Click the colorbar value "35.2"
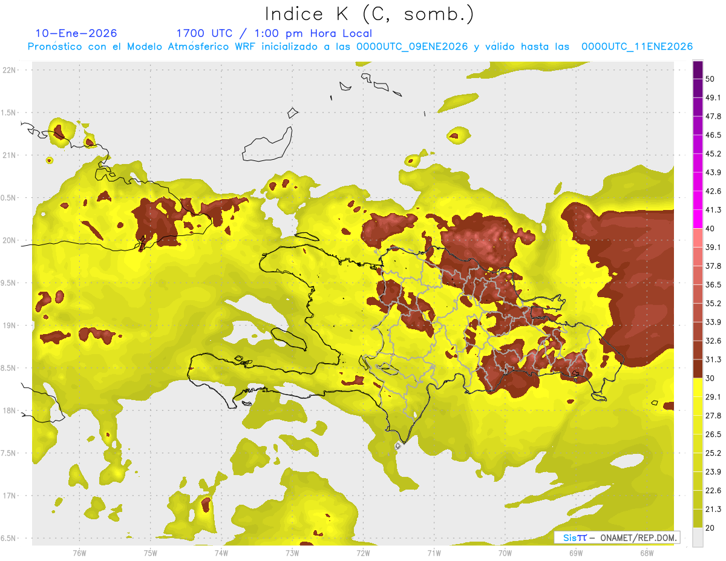 point(714,303)
